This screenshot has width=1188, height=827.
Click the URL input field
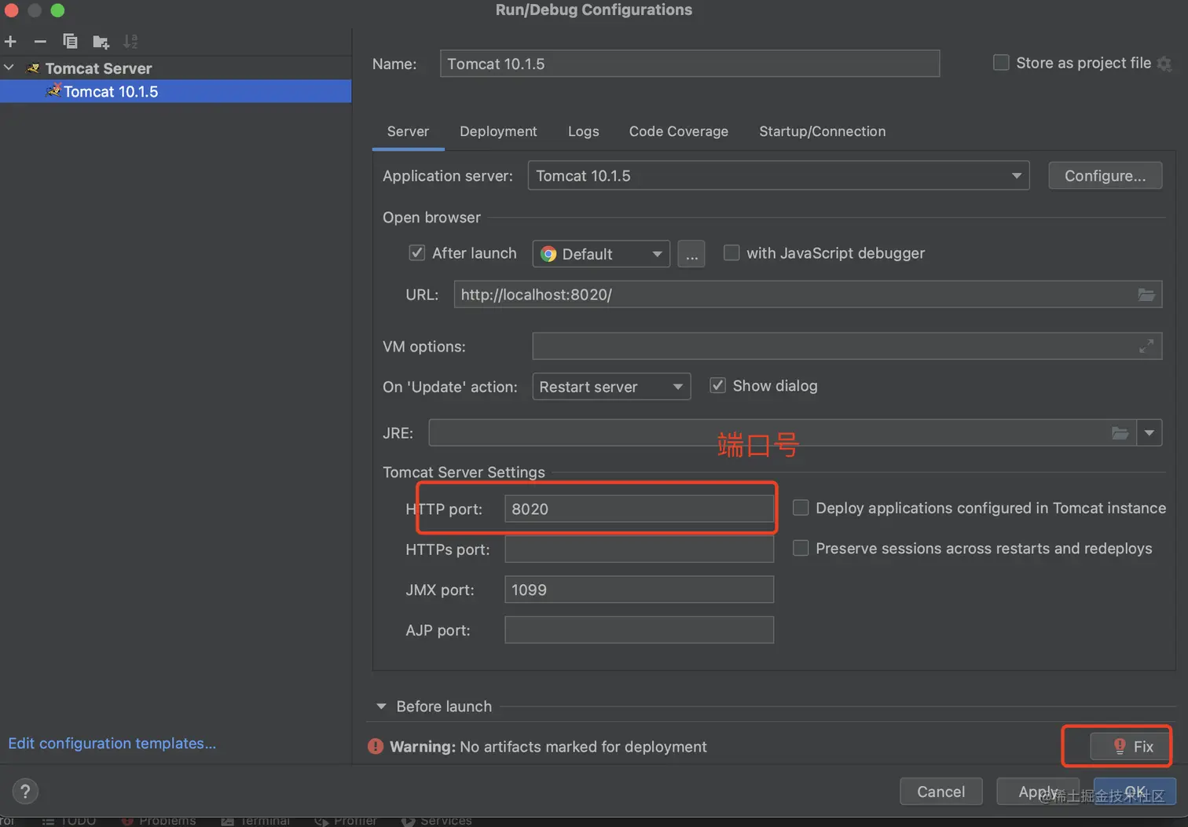808,295
